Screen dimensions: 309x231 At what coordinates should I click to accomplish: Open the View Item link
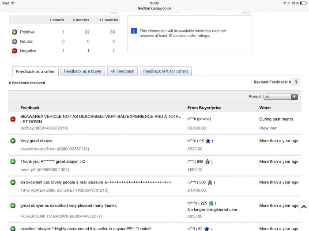(x=268, y=128)
